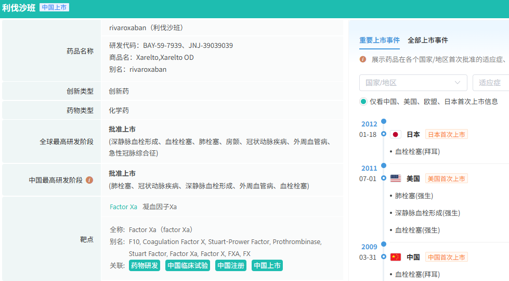This screenshot has width=509, height=281.
Task: Click the 中国注册 tag button
Action: pyautogui.click(x=231, y=265)
